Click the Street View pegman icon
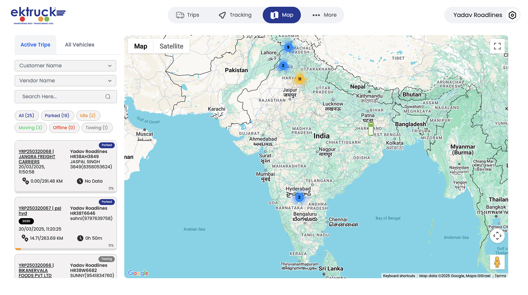 [x=497, y=262]
